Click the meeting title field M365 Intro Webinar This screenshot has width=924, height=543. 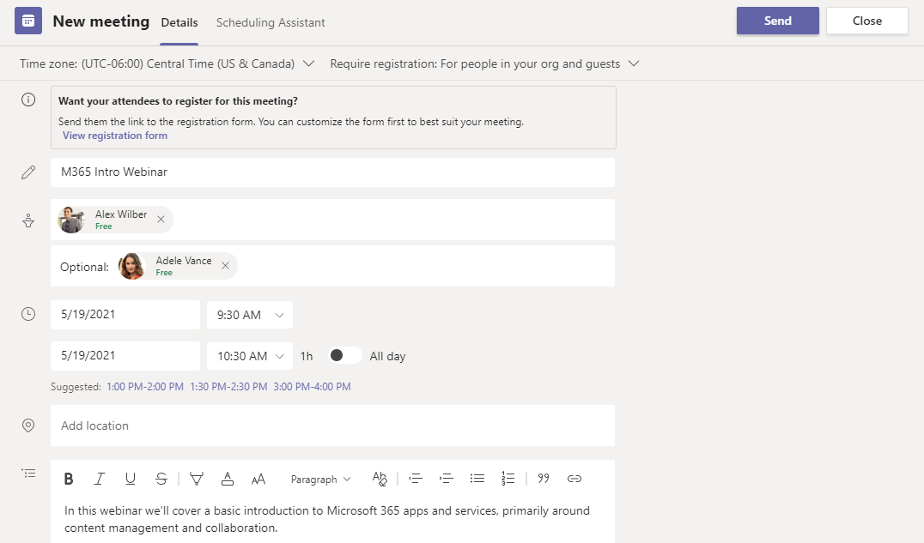pos(333,172)
